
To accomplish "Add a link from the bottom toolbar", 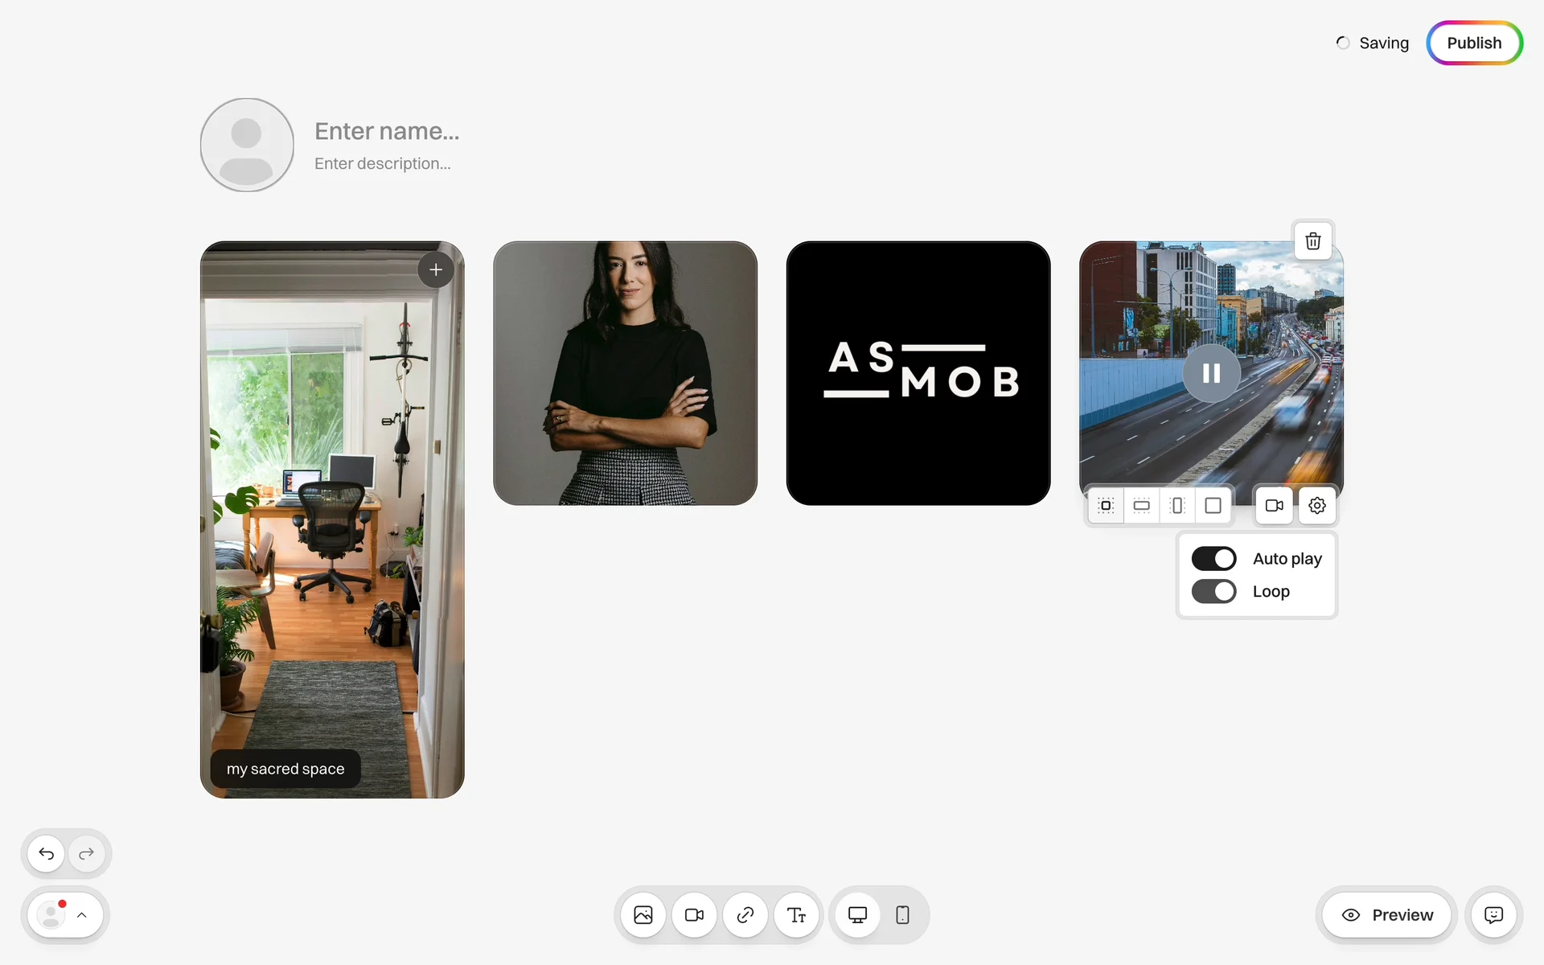I will point(745,915).
